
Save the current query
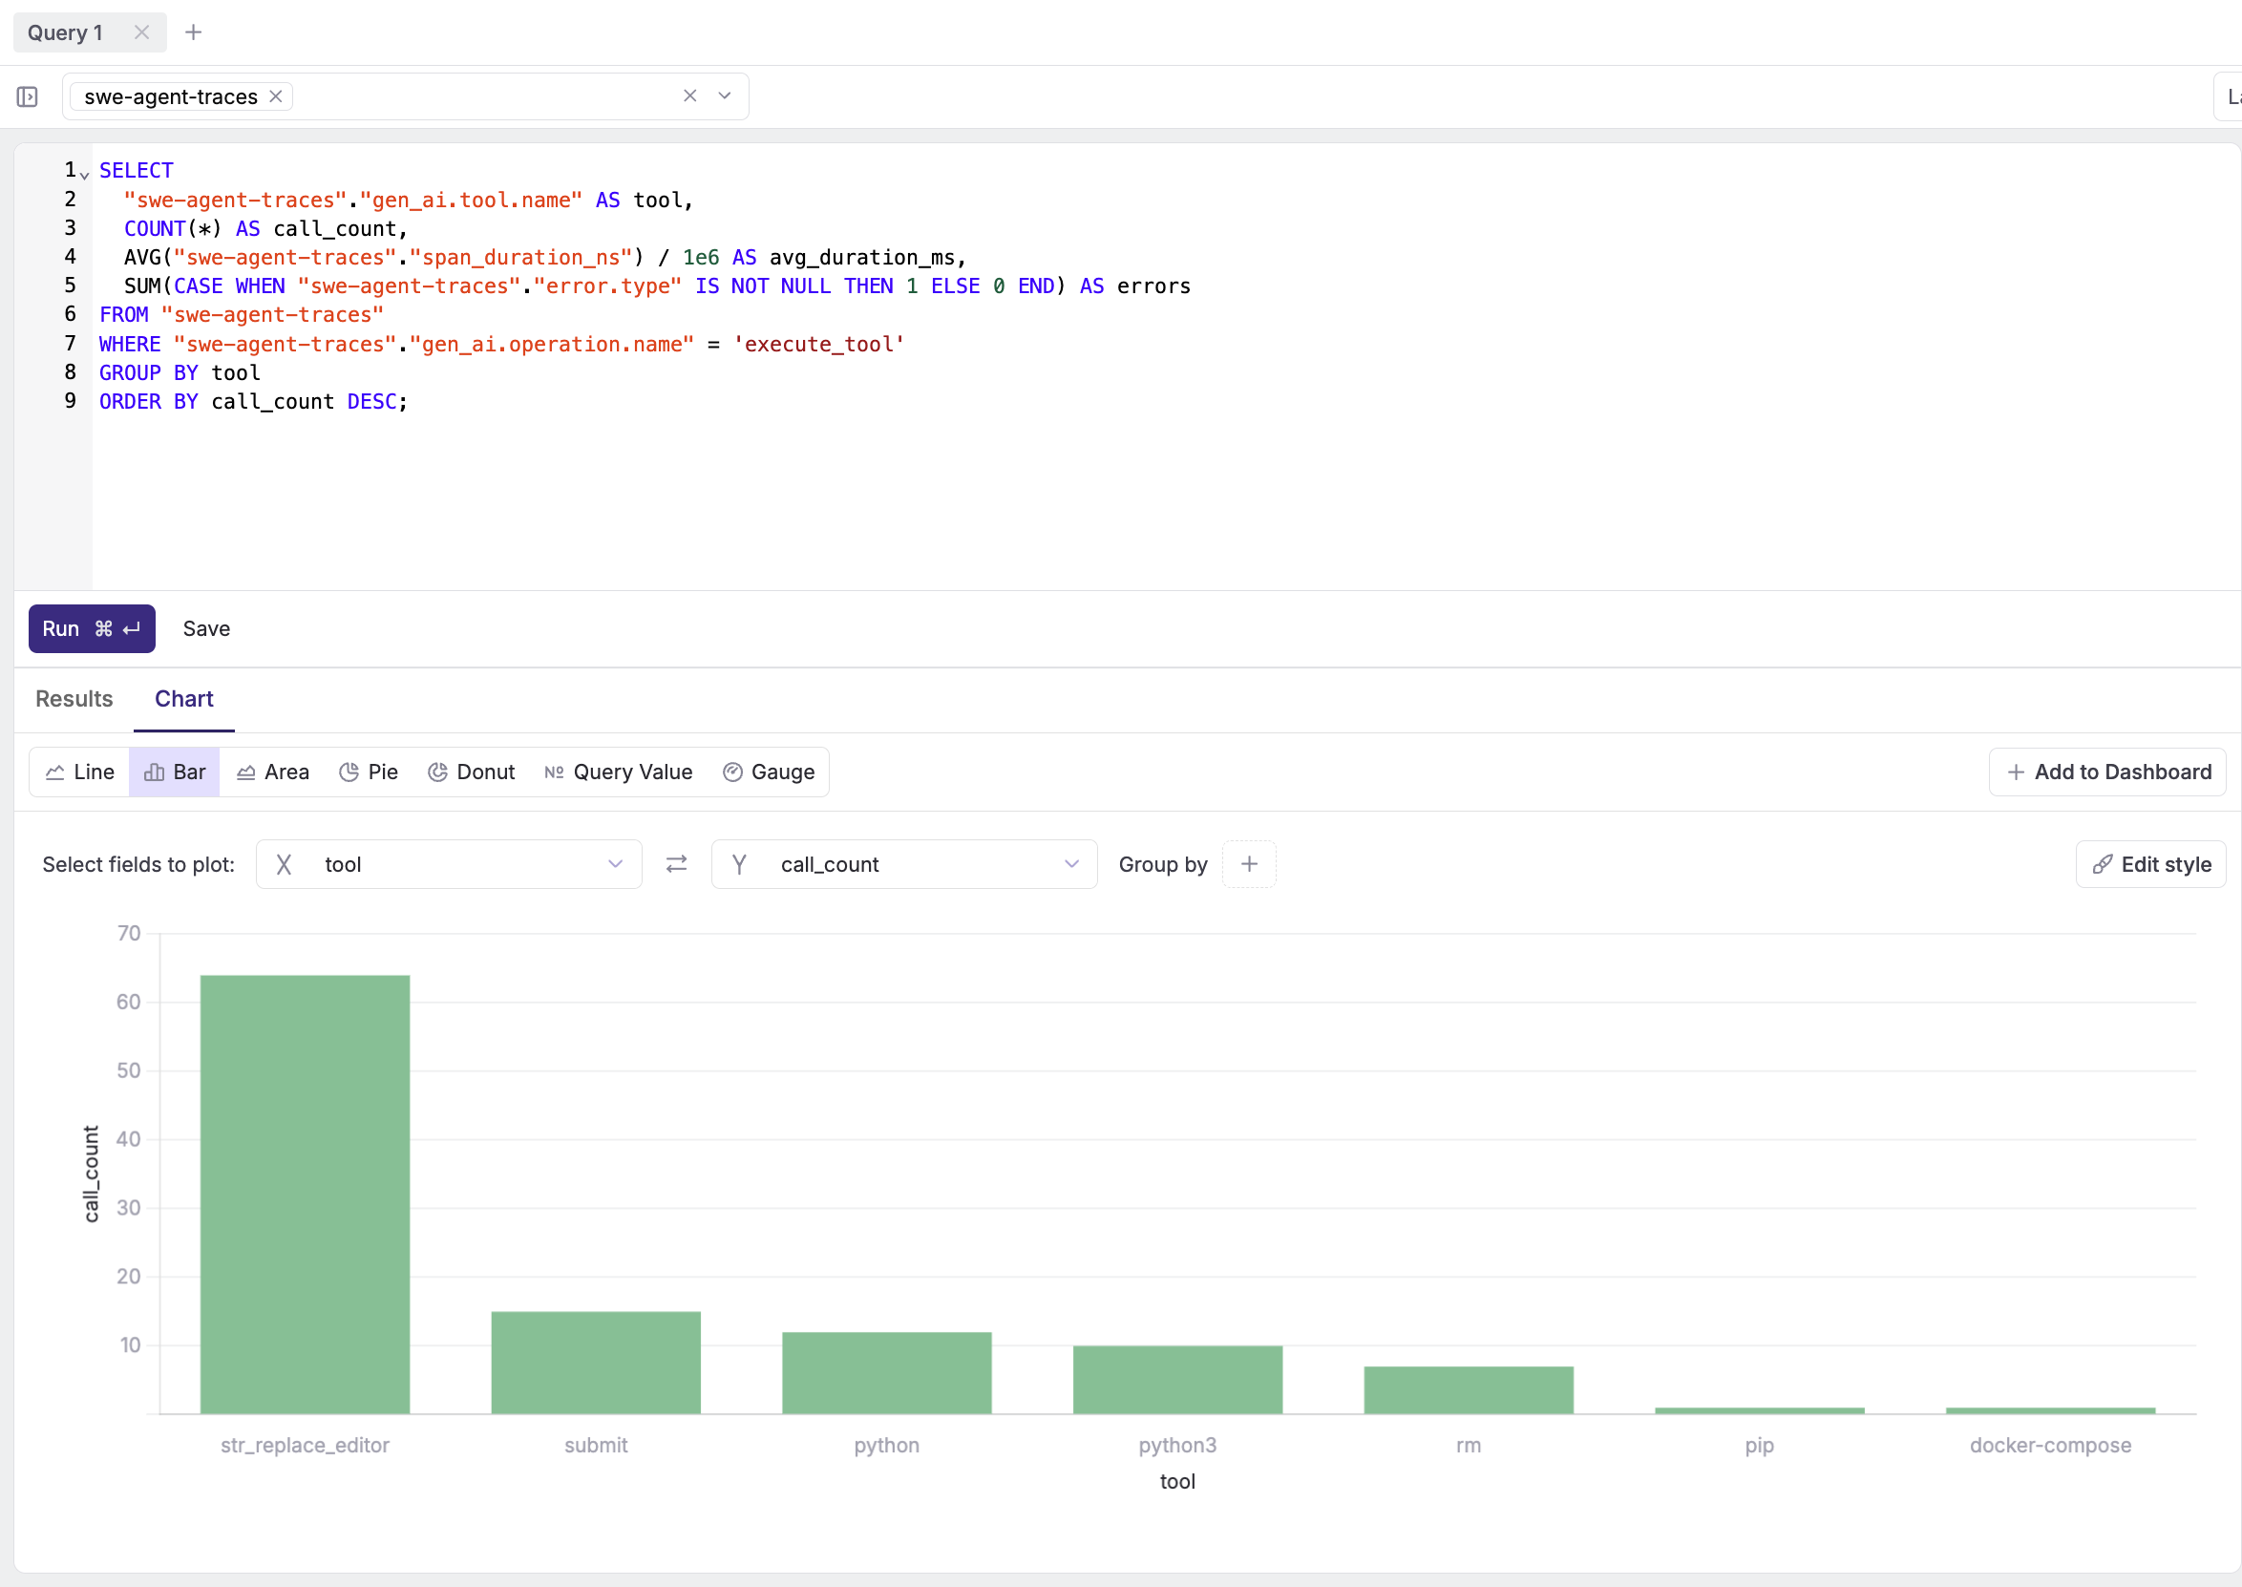click(x=206, y=628)
